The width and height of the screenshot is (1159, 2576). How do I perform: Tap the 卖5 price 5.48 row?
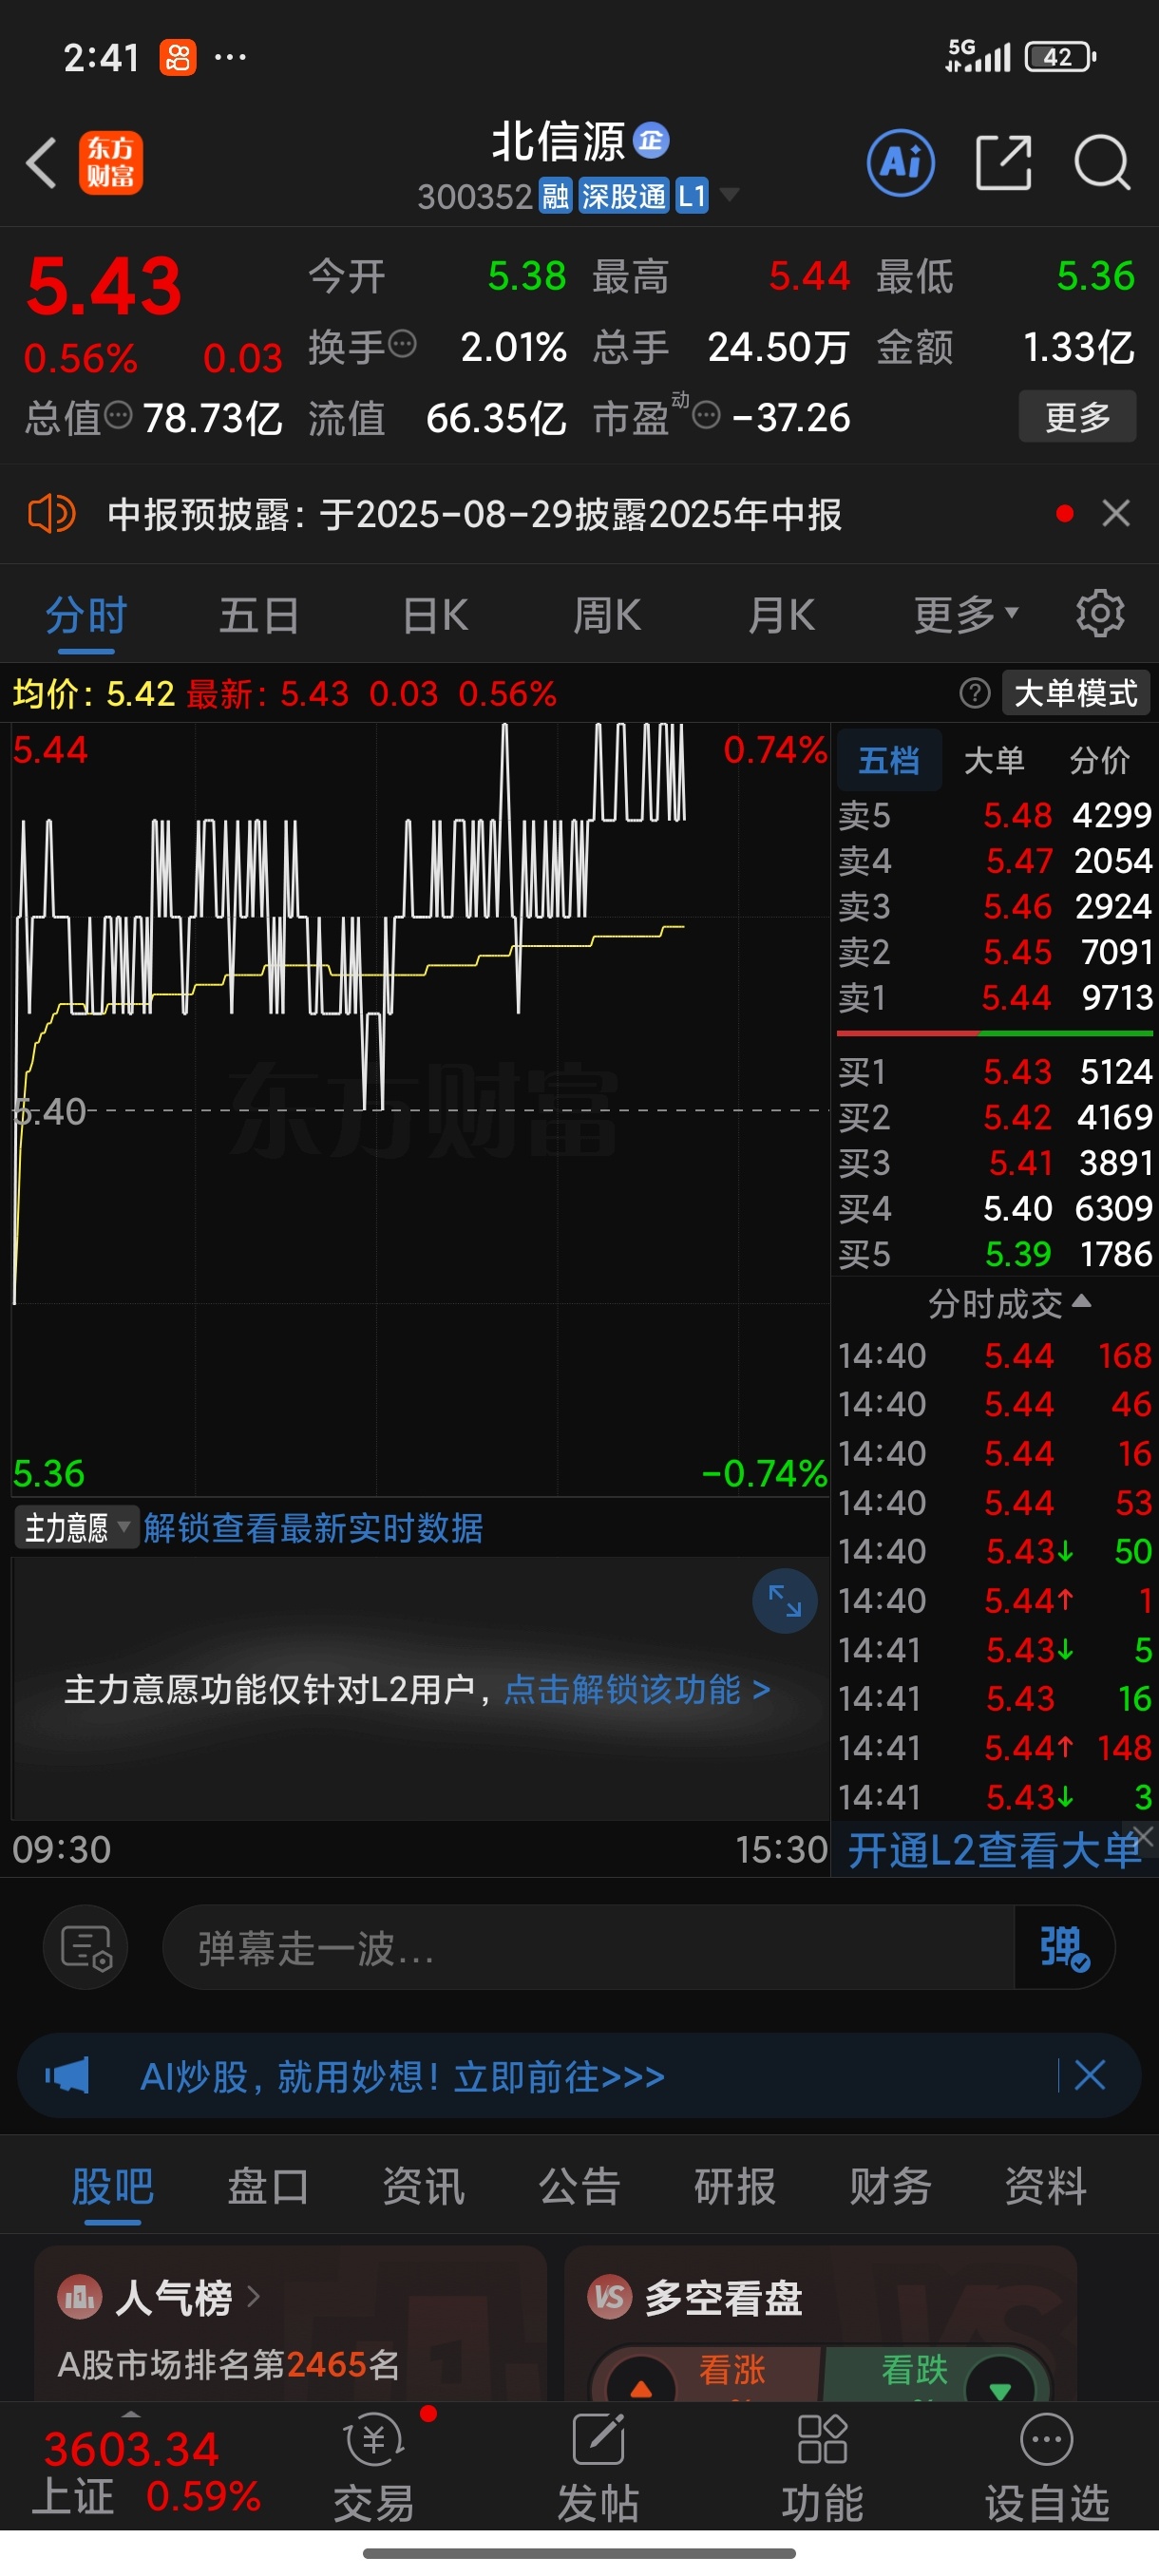point(995,815)
